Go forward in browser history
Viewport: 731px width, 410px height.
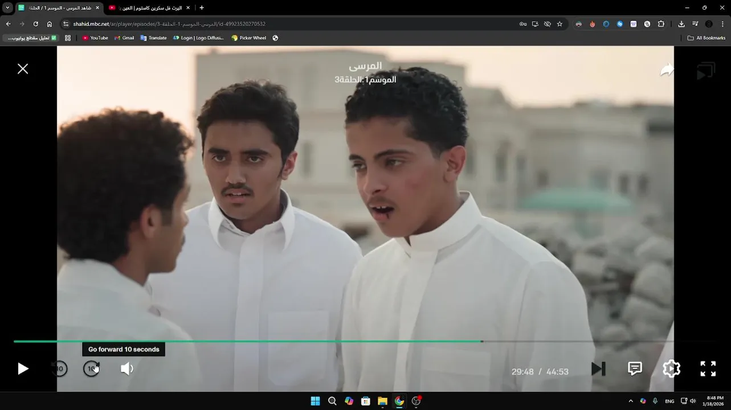22,24
